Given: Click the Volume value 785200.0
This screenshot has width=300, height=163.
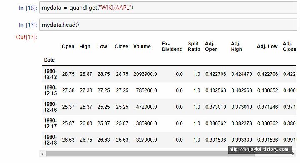Looking at the screenshot, I should pyautogui.click(x=146, y=90).
